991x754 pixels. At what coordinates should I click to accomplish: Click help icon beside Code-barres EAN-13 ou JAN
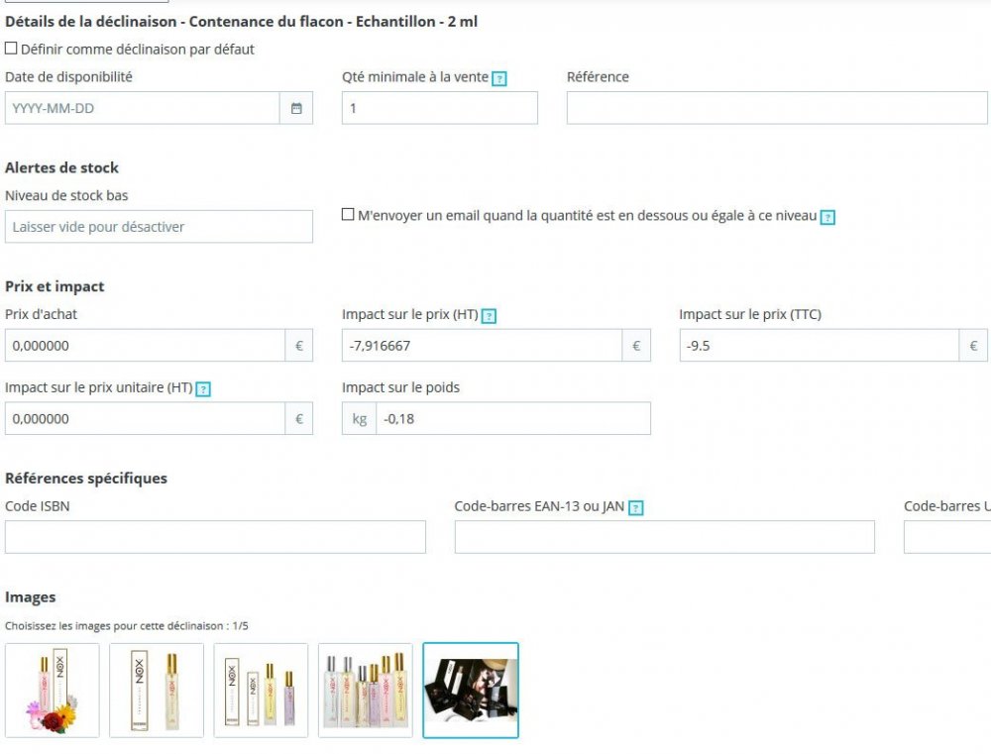pyautogui.click(x=636, y=508)
